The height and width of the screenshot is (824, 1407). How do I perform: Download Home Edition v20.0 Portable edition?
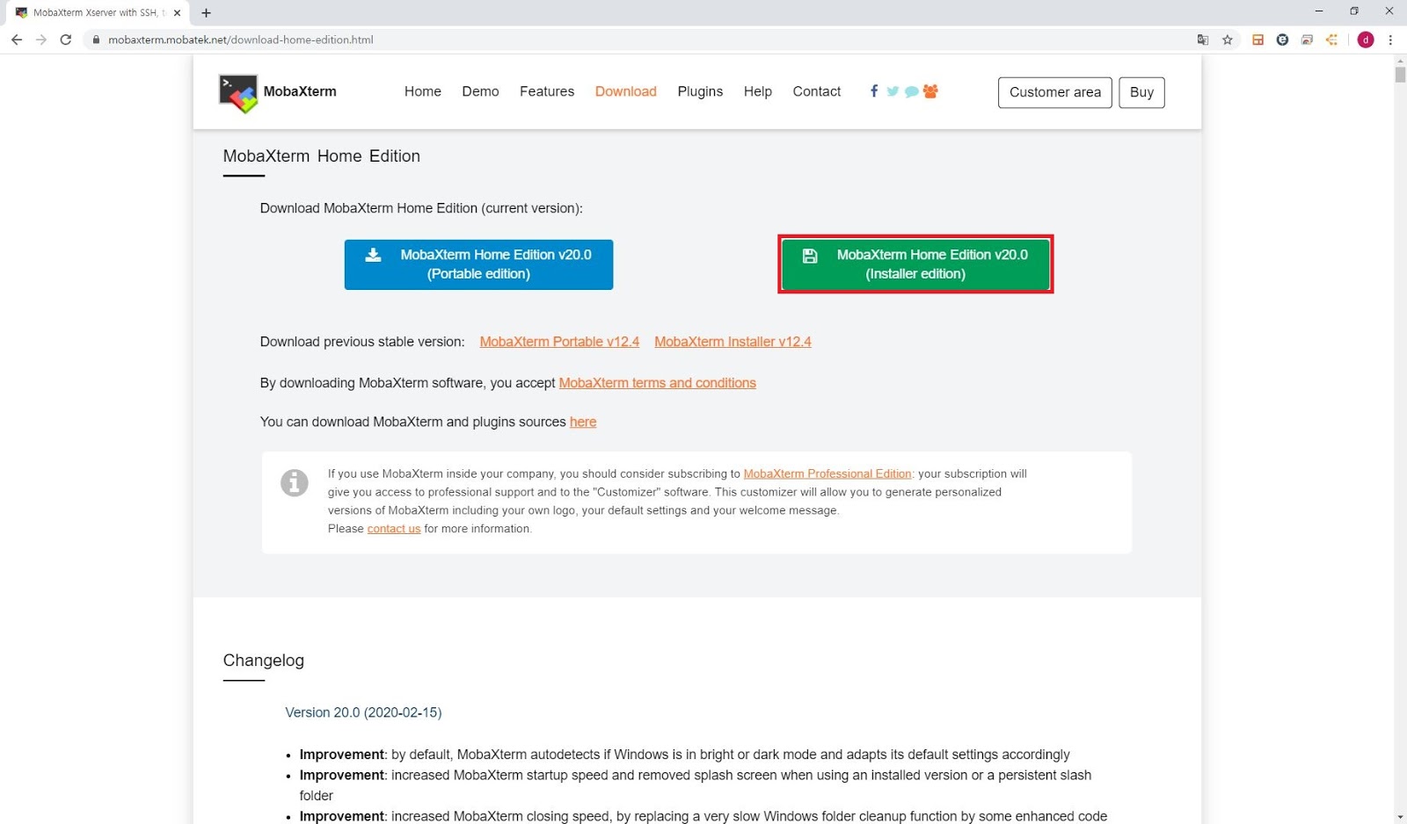478,264
